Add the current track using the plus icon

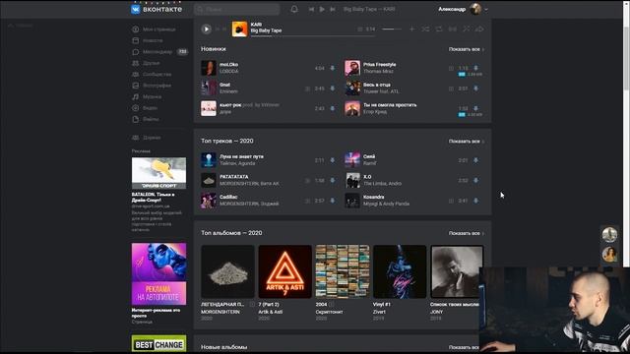coord(411,29)
